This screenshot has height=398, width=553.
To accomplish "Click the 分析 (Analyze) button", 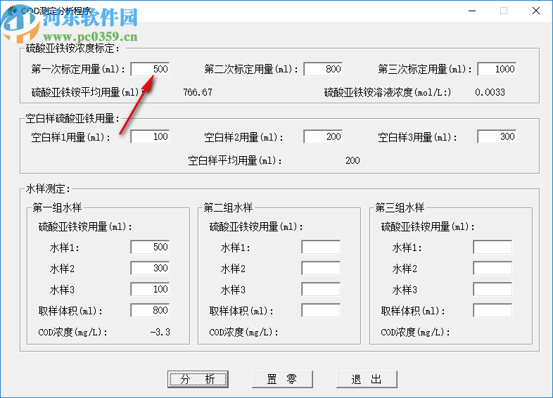I will pyautogui.click(x=198, y=379).
